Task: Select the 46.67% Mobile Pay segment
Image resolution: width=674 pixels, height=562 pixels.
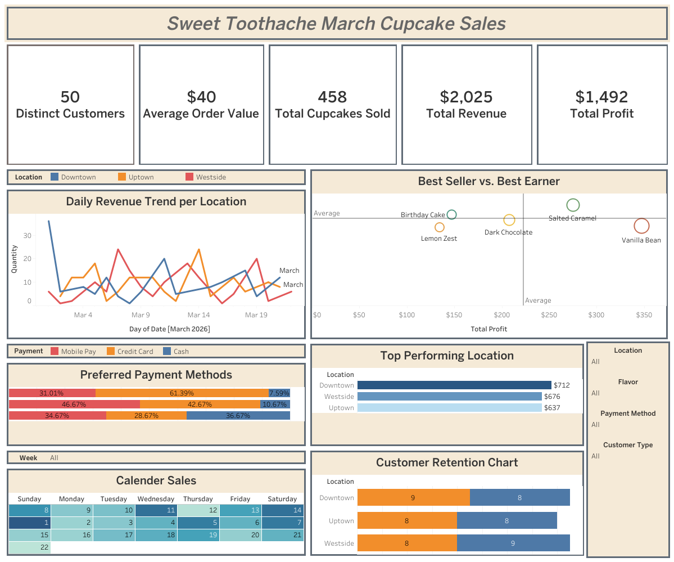Action: pyautogui.click(x=74, y=404)
